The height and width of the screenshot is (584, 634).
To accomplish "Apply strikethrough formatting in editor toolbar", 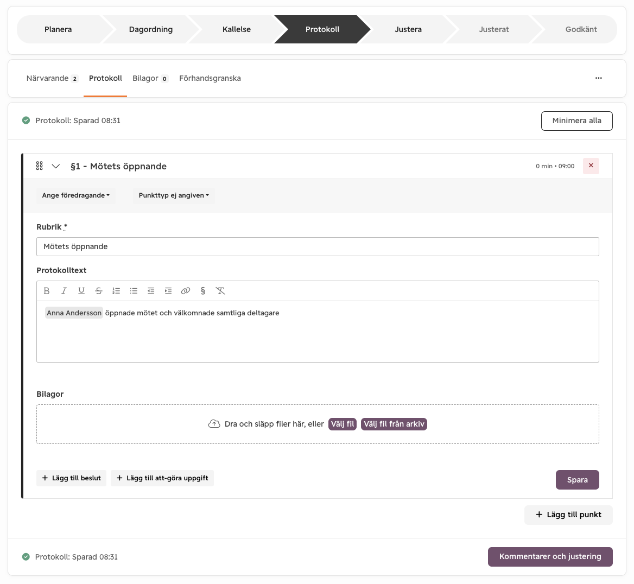I will (x=99, y=291).
